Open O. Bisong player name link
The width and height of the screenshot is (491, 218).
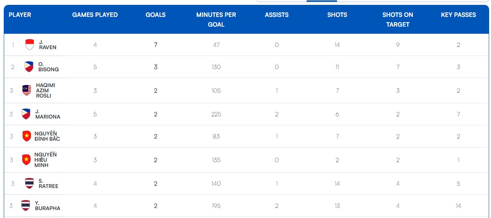click(x=48, y=67)
